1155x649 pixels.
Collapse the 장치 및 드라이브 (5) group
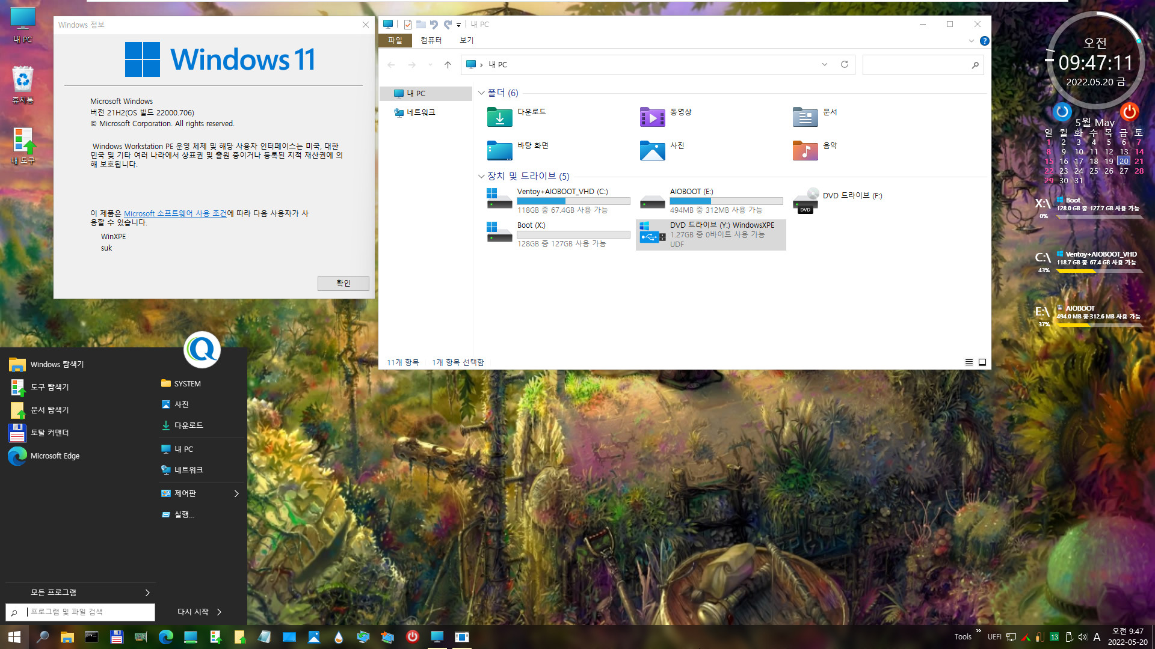481,176
